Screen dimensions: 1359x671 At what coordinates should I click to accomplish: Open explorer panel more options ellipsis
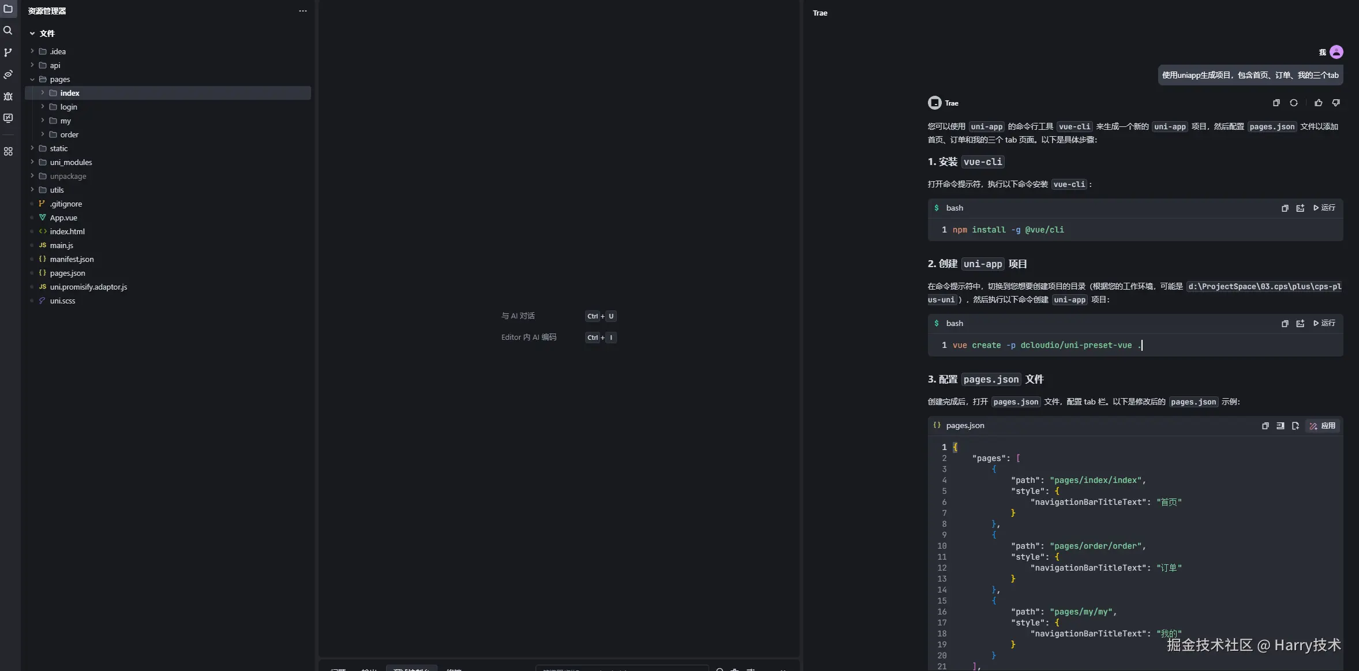tap(302, 11)
